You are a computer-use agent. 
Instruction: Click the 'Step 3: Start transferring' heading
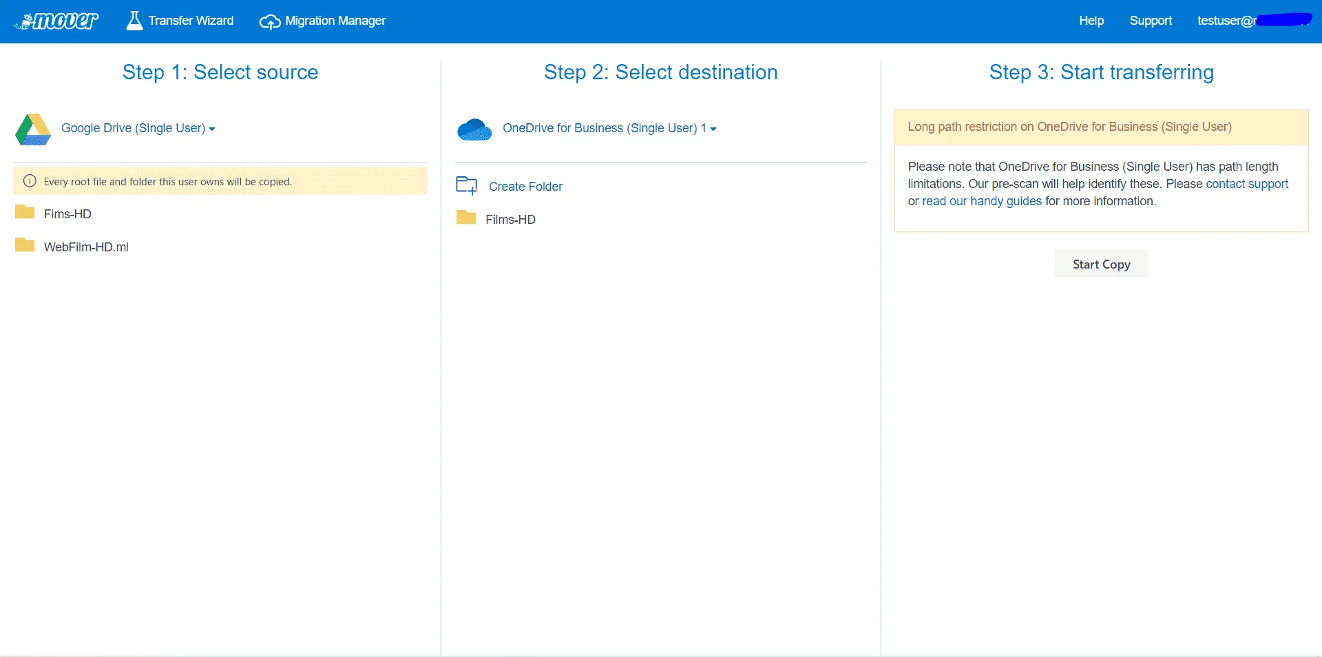(x=1101, y=72)
